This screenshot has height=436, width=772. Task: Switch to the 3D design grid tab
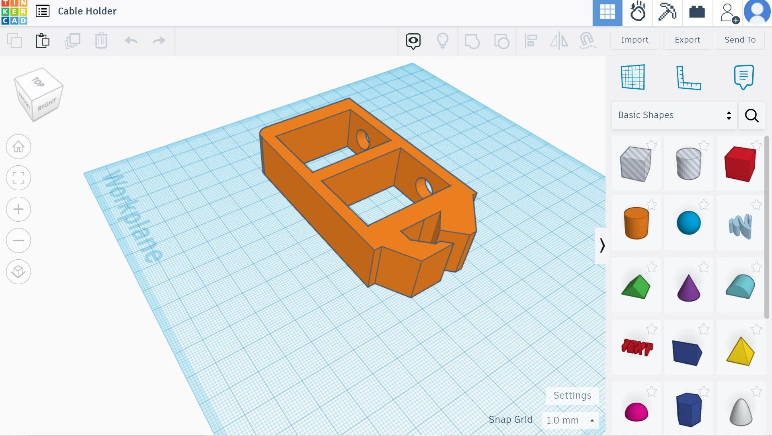pos(607,12)
